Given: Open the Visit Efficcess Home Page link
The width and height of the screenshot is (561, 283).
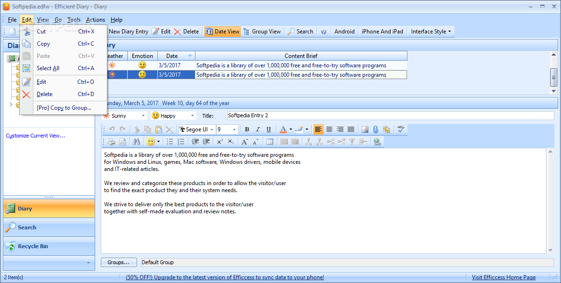Looking at the screenshot, I should coord(504,277).
